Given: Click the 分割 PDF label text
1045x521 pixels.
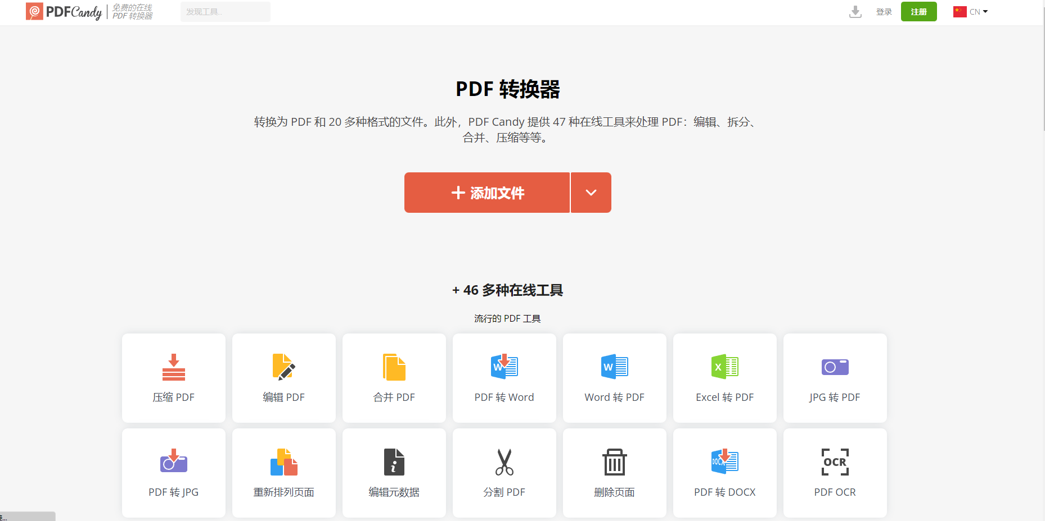Looking at the screenshot, I should (505, 492).
